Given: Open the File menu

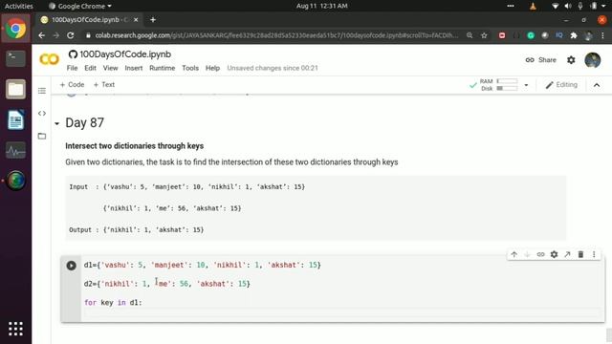Looking at the screenshot, I should pyautogui.click(x=73, y=68).
